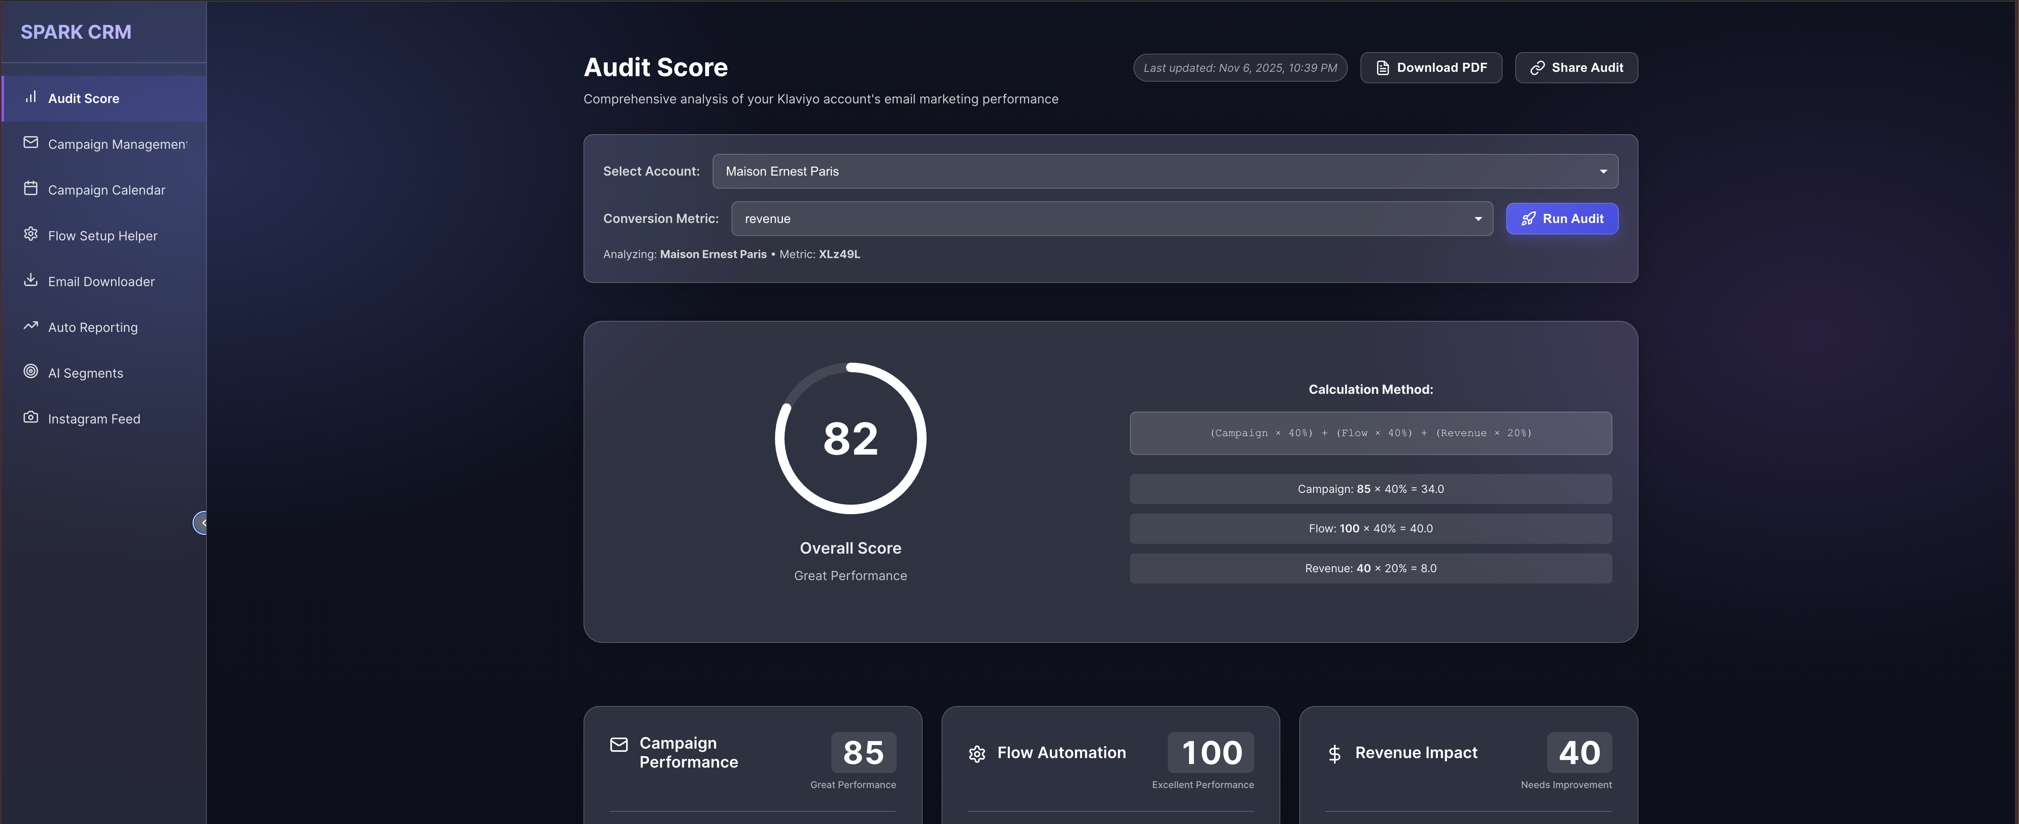Open the Audit Score section icon
Screen dimensions: 2019x824
(30, 97)
